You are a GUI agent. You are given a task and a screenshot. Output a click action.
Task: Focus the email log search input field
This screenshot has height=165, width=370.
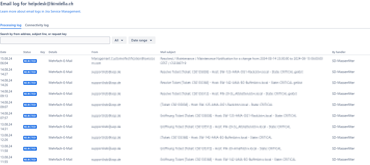(55, 40)
